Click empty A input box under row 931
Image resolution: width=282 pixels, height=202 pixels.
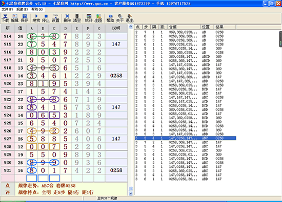[x=32, y=178]
